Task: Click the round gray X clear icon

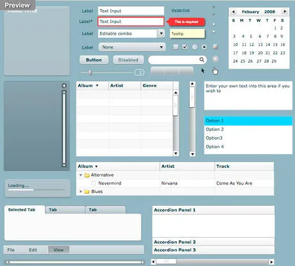Action: coord(215,59)
